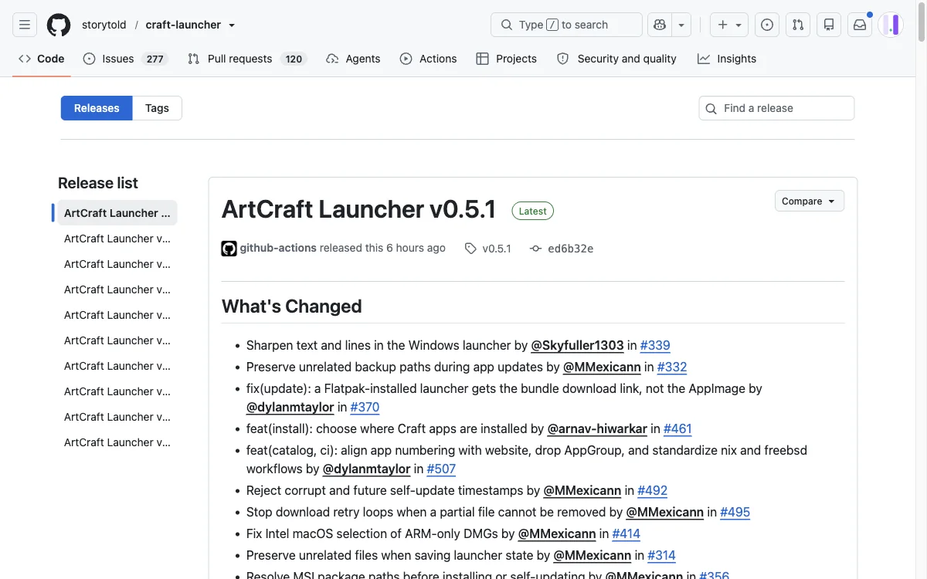This screenshot has height=579, width=927.
Task: Click the Latest release badge
Action: point(532,211)
